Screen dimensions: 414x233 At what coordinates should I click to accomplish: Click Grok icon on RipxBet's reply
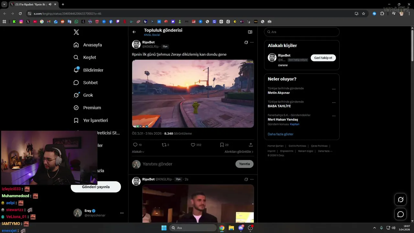(x=246, y=179)
